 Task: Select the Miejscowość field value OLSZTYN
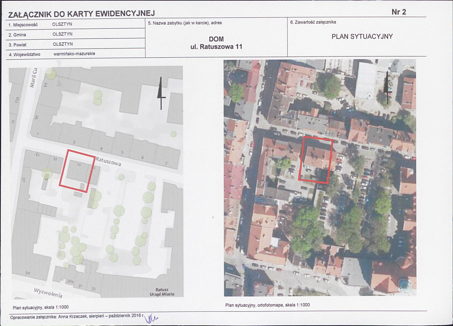tap(62, 24)
